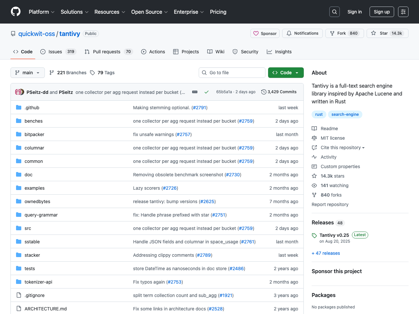Open search with the magnifier icon

[334, 12]
